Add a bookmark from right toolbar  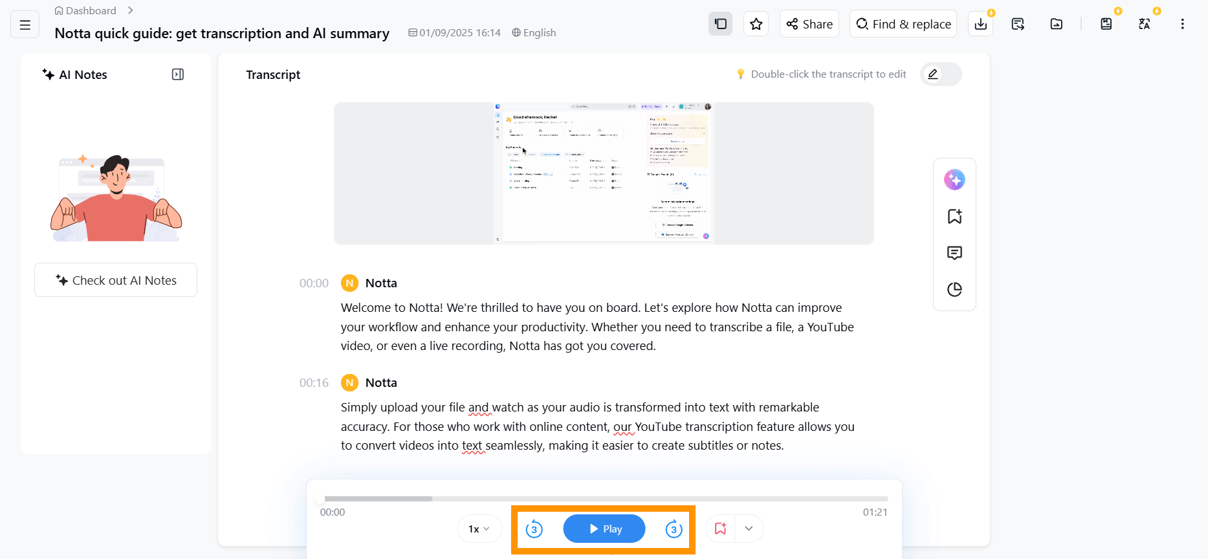(954, 216)
